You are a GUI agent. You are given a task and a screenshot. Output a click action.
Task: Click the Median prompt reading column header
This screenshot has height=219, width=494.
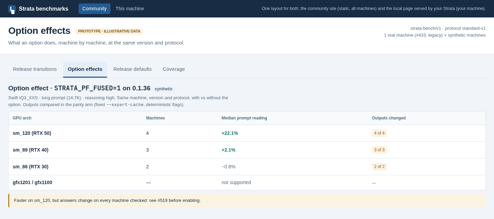(244, 118)
